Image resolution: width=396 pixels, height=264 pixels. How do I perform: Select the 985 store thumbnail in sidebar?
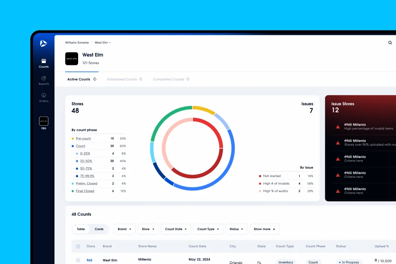[x=44, y=121]
